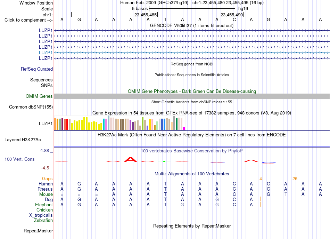Open the Layered H3K27Ac track label

(x=23, y=140)
